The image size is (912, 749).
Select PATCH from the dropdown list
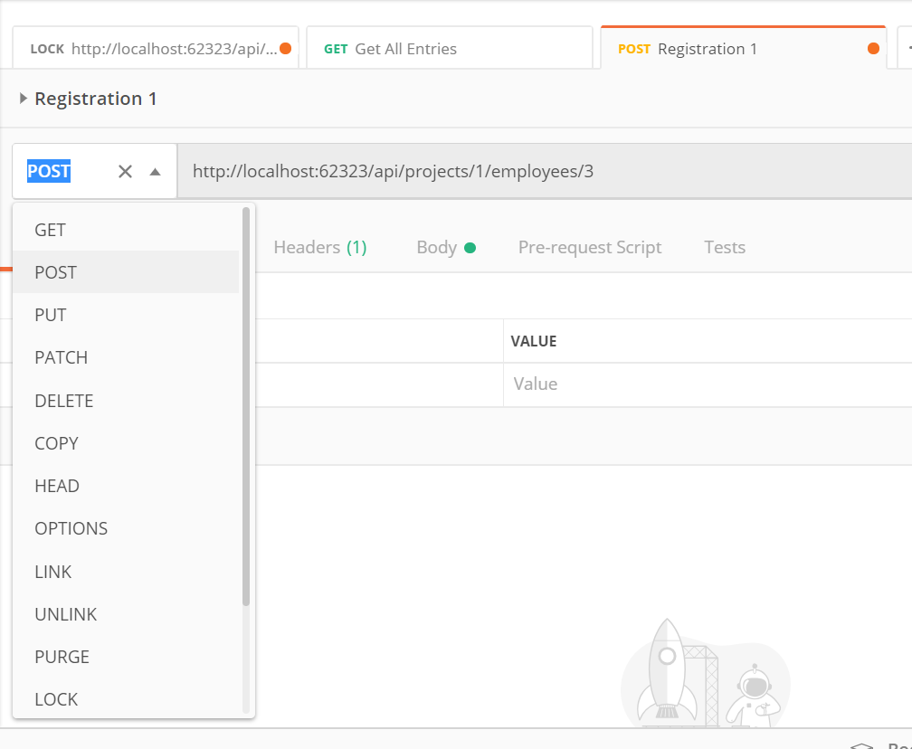(x=62, y=357)
